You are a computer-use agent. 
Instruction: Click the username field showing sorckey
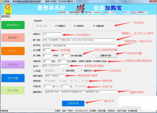[x=97, y=13]
